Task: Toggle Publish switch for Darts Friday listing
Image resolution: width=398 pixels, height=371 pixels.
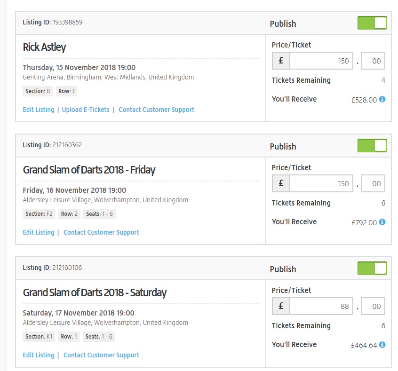Action: [372, 146]
